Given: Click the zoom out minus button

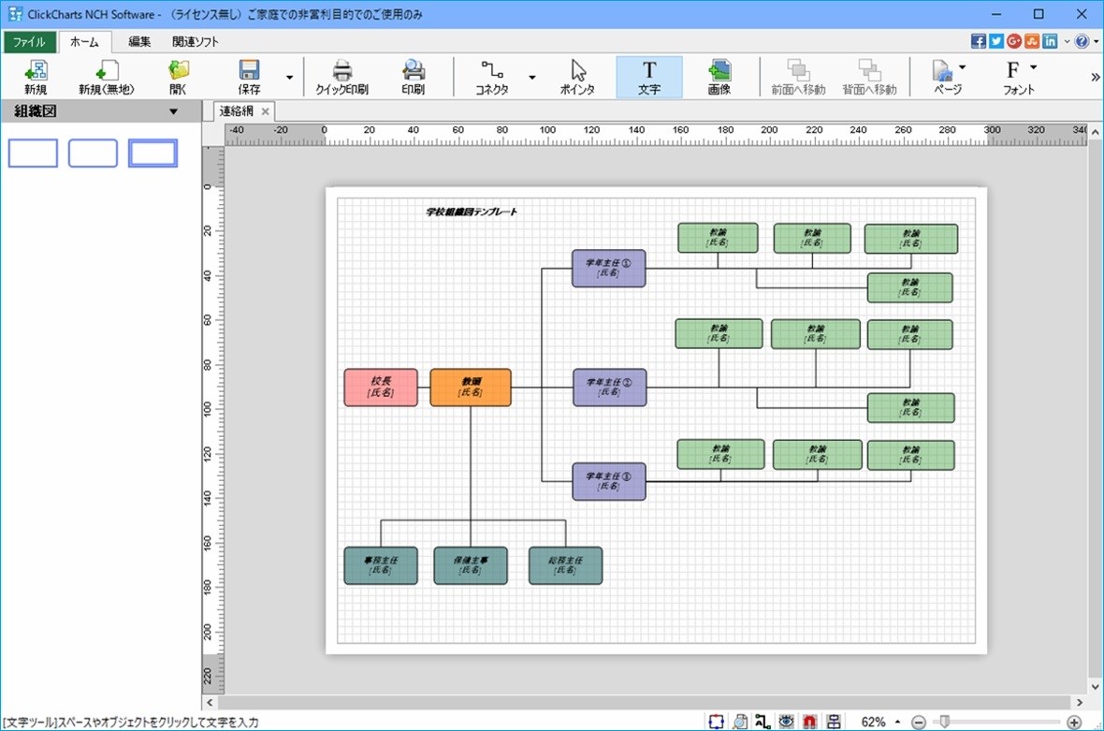Looking at the screenshot, I should tap(918, 722).
